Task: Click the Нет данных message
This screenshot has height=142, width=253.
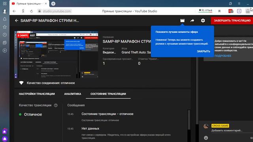Action: click(x=91, y=129)
